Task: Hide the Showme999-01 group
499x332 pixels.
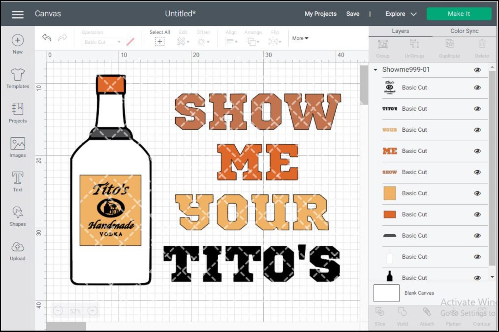Action: click(477, 70)
